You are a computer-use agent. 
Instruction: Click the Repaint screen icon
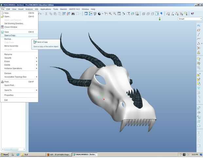click(86, 14)
